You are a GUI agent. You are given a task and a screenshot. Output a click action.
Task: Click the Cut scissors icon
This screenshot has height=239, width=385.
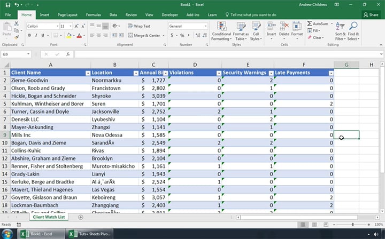[17, 23]
